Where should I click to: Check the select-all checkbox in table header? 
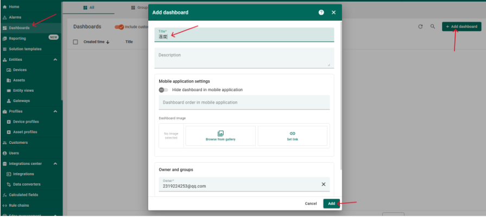[75, 42]
